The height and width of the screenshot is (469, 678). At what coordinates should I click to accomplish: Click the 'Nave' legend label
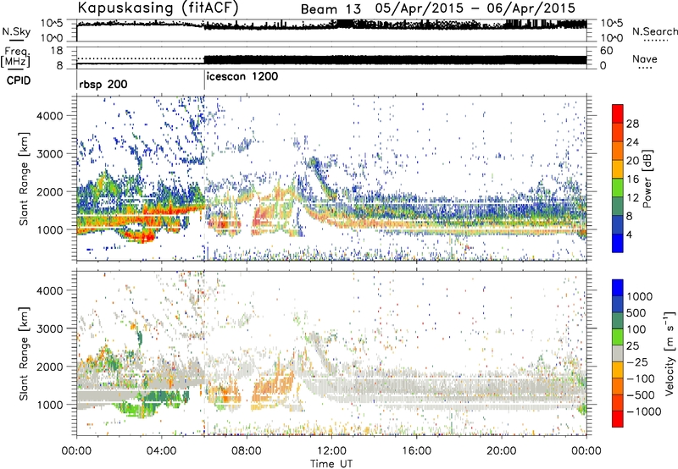tap(645, 59)
